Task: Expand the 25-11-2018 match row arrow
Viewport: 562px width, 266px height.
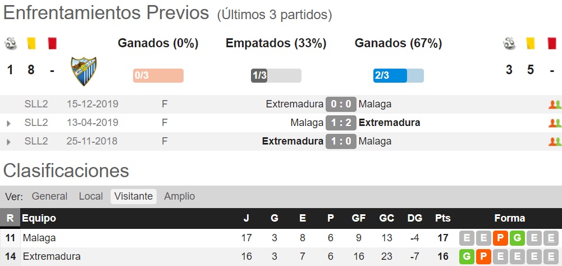Action: click(x=8, y=142)
